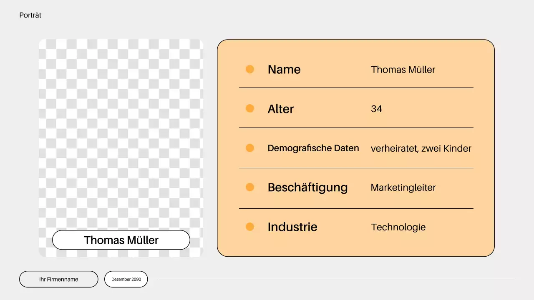Image resolution: width=534 pixels, height=300 pixels.
Task: Click the value verheiratet, zwei Kinder
Action: click(421, 148)
